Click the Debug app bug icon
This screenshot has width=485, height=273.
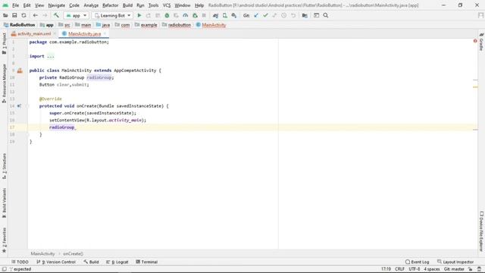[167, 15]
